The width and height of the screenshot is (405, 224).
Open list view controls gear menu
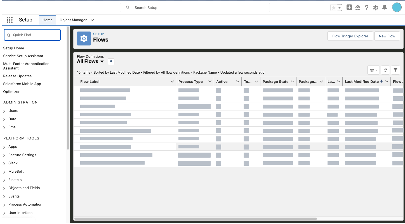(x=374, y=70)
